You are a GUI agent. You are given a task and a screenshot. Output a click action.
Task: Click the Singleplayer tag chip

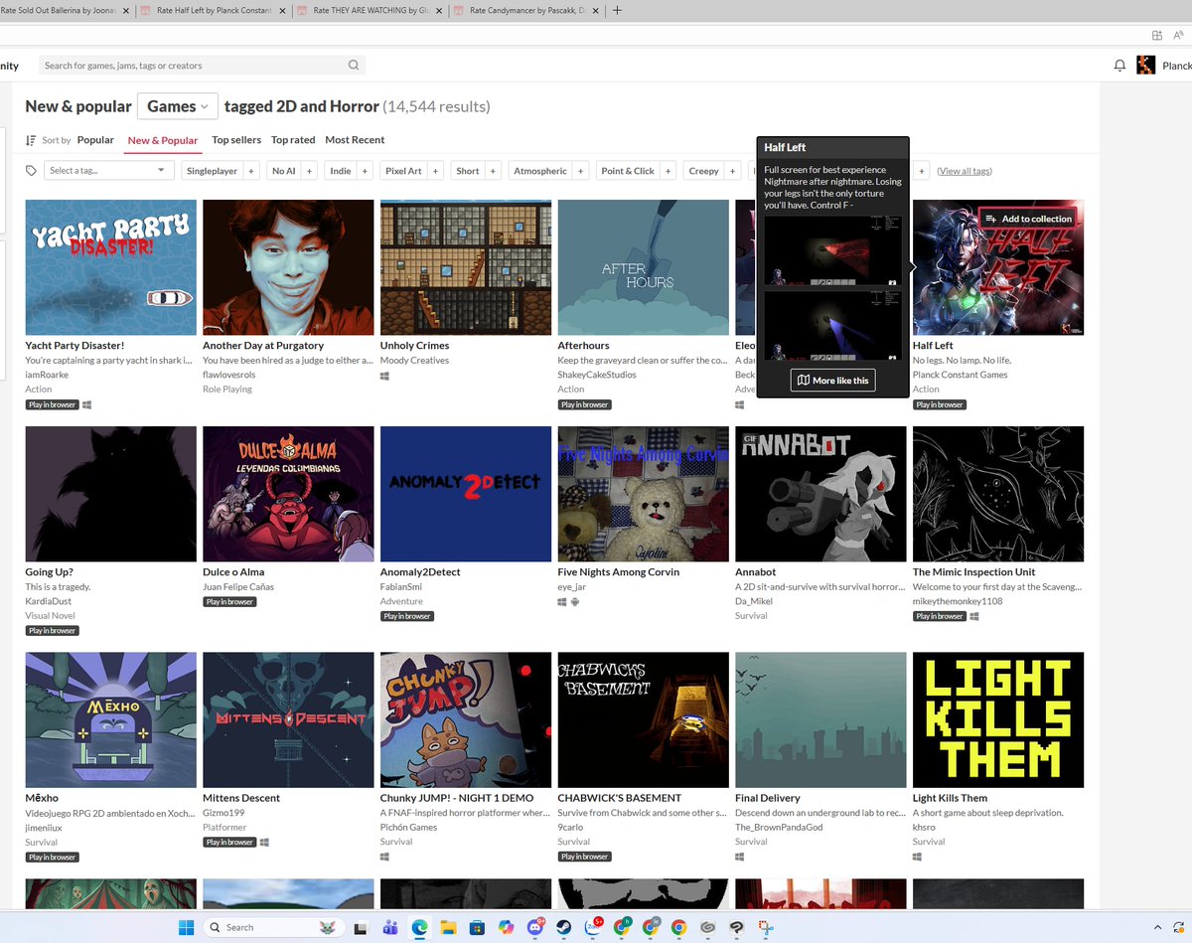point(213,171)
